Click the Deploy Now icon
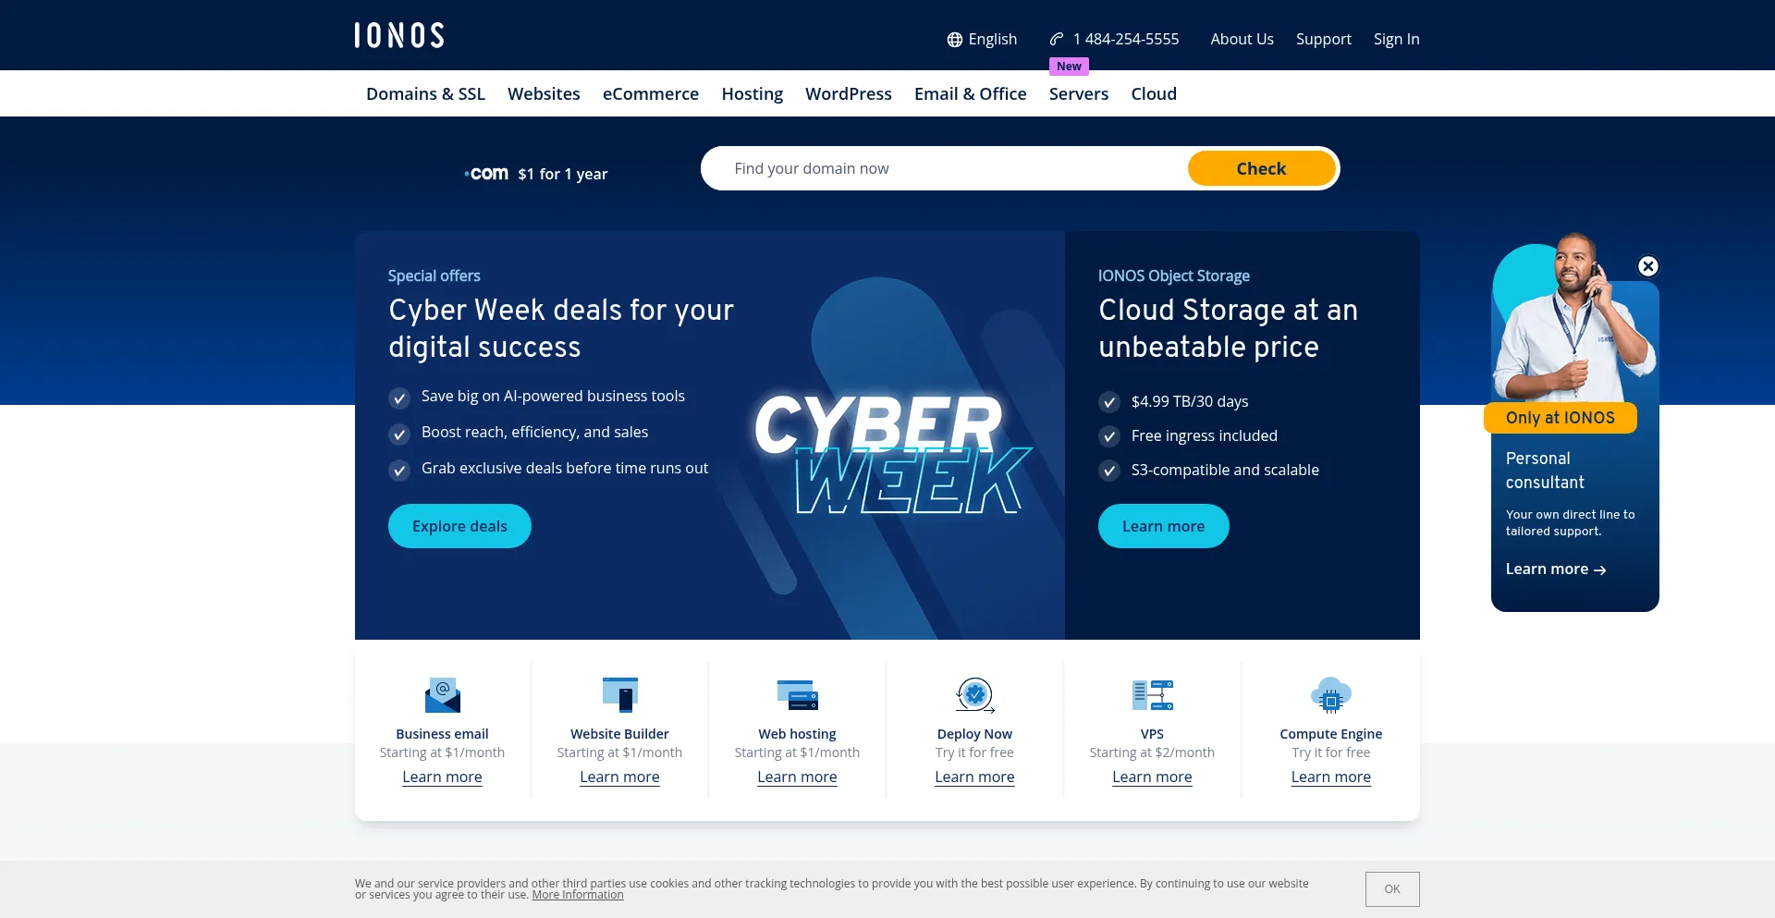1775x918 pixels. [x=974, y=695]
